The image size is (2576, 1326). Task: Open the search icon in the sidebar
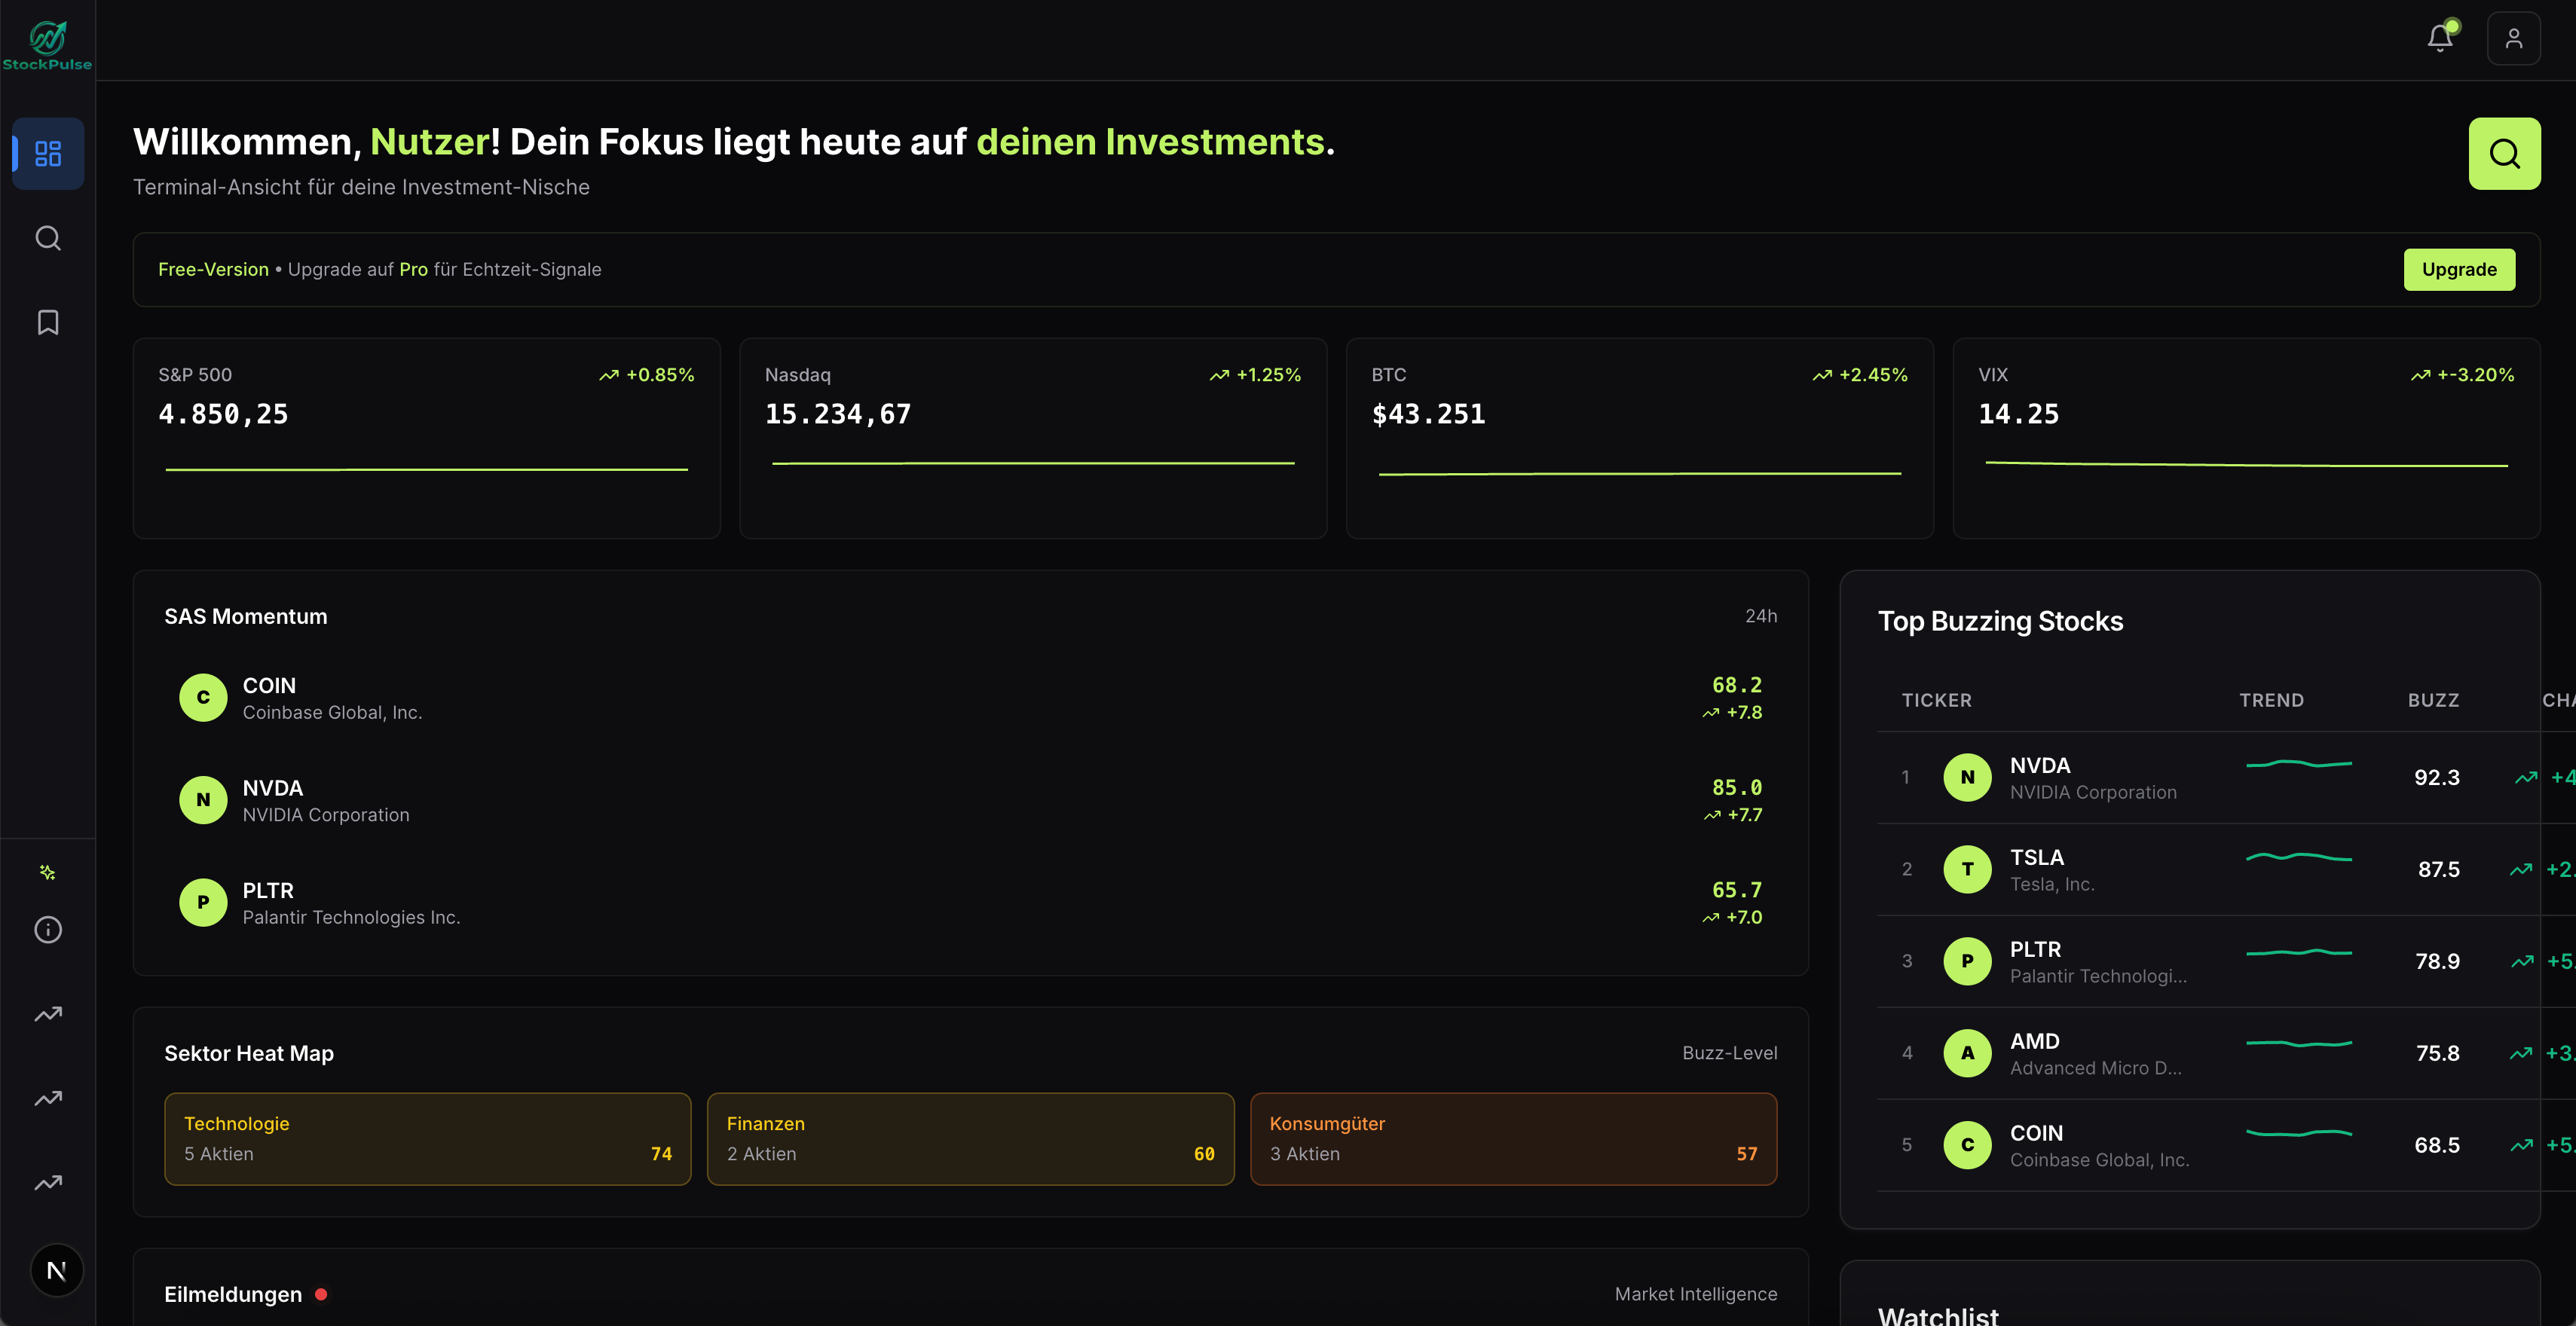click(x=48, y=238)
